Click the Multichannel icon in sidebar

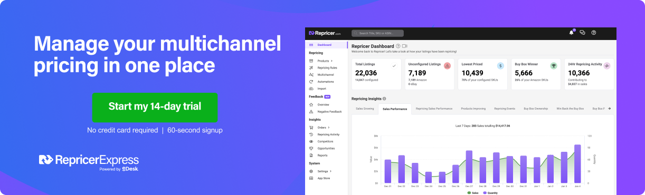coord(311,75)
